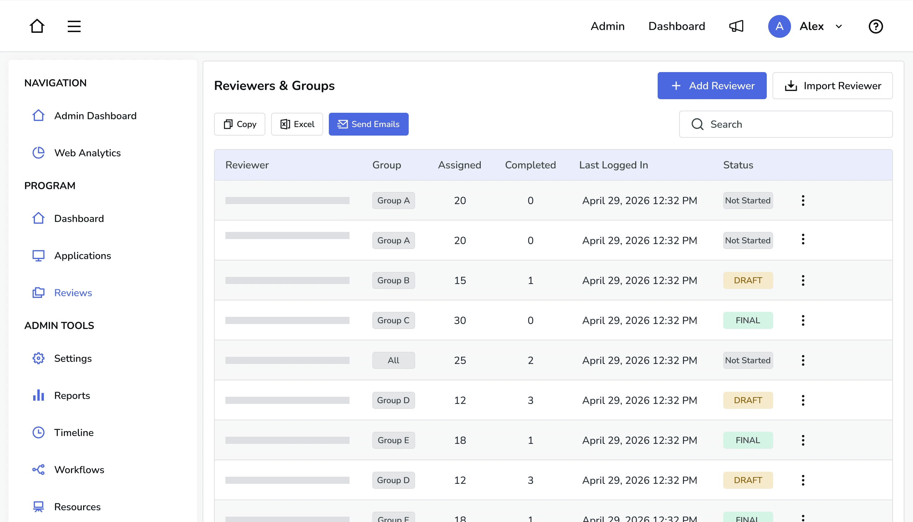Sort by the Group column header
Image resolution: width=913 pixels, height=522 pixels.
(x=387, y=165)
